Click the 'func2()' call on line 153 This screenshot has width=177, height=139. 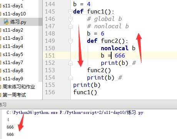click(x=99, y=70)
